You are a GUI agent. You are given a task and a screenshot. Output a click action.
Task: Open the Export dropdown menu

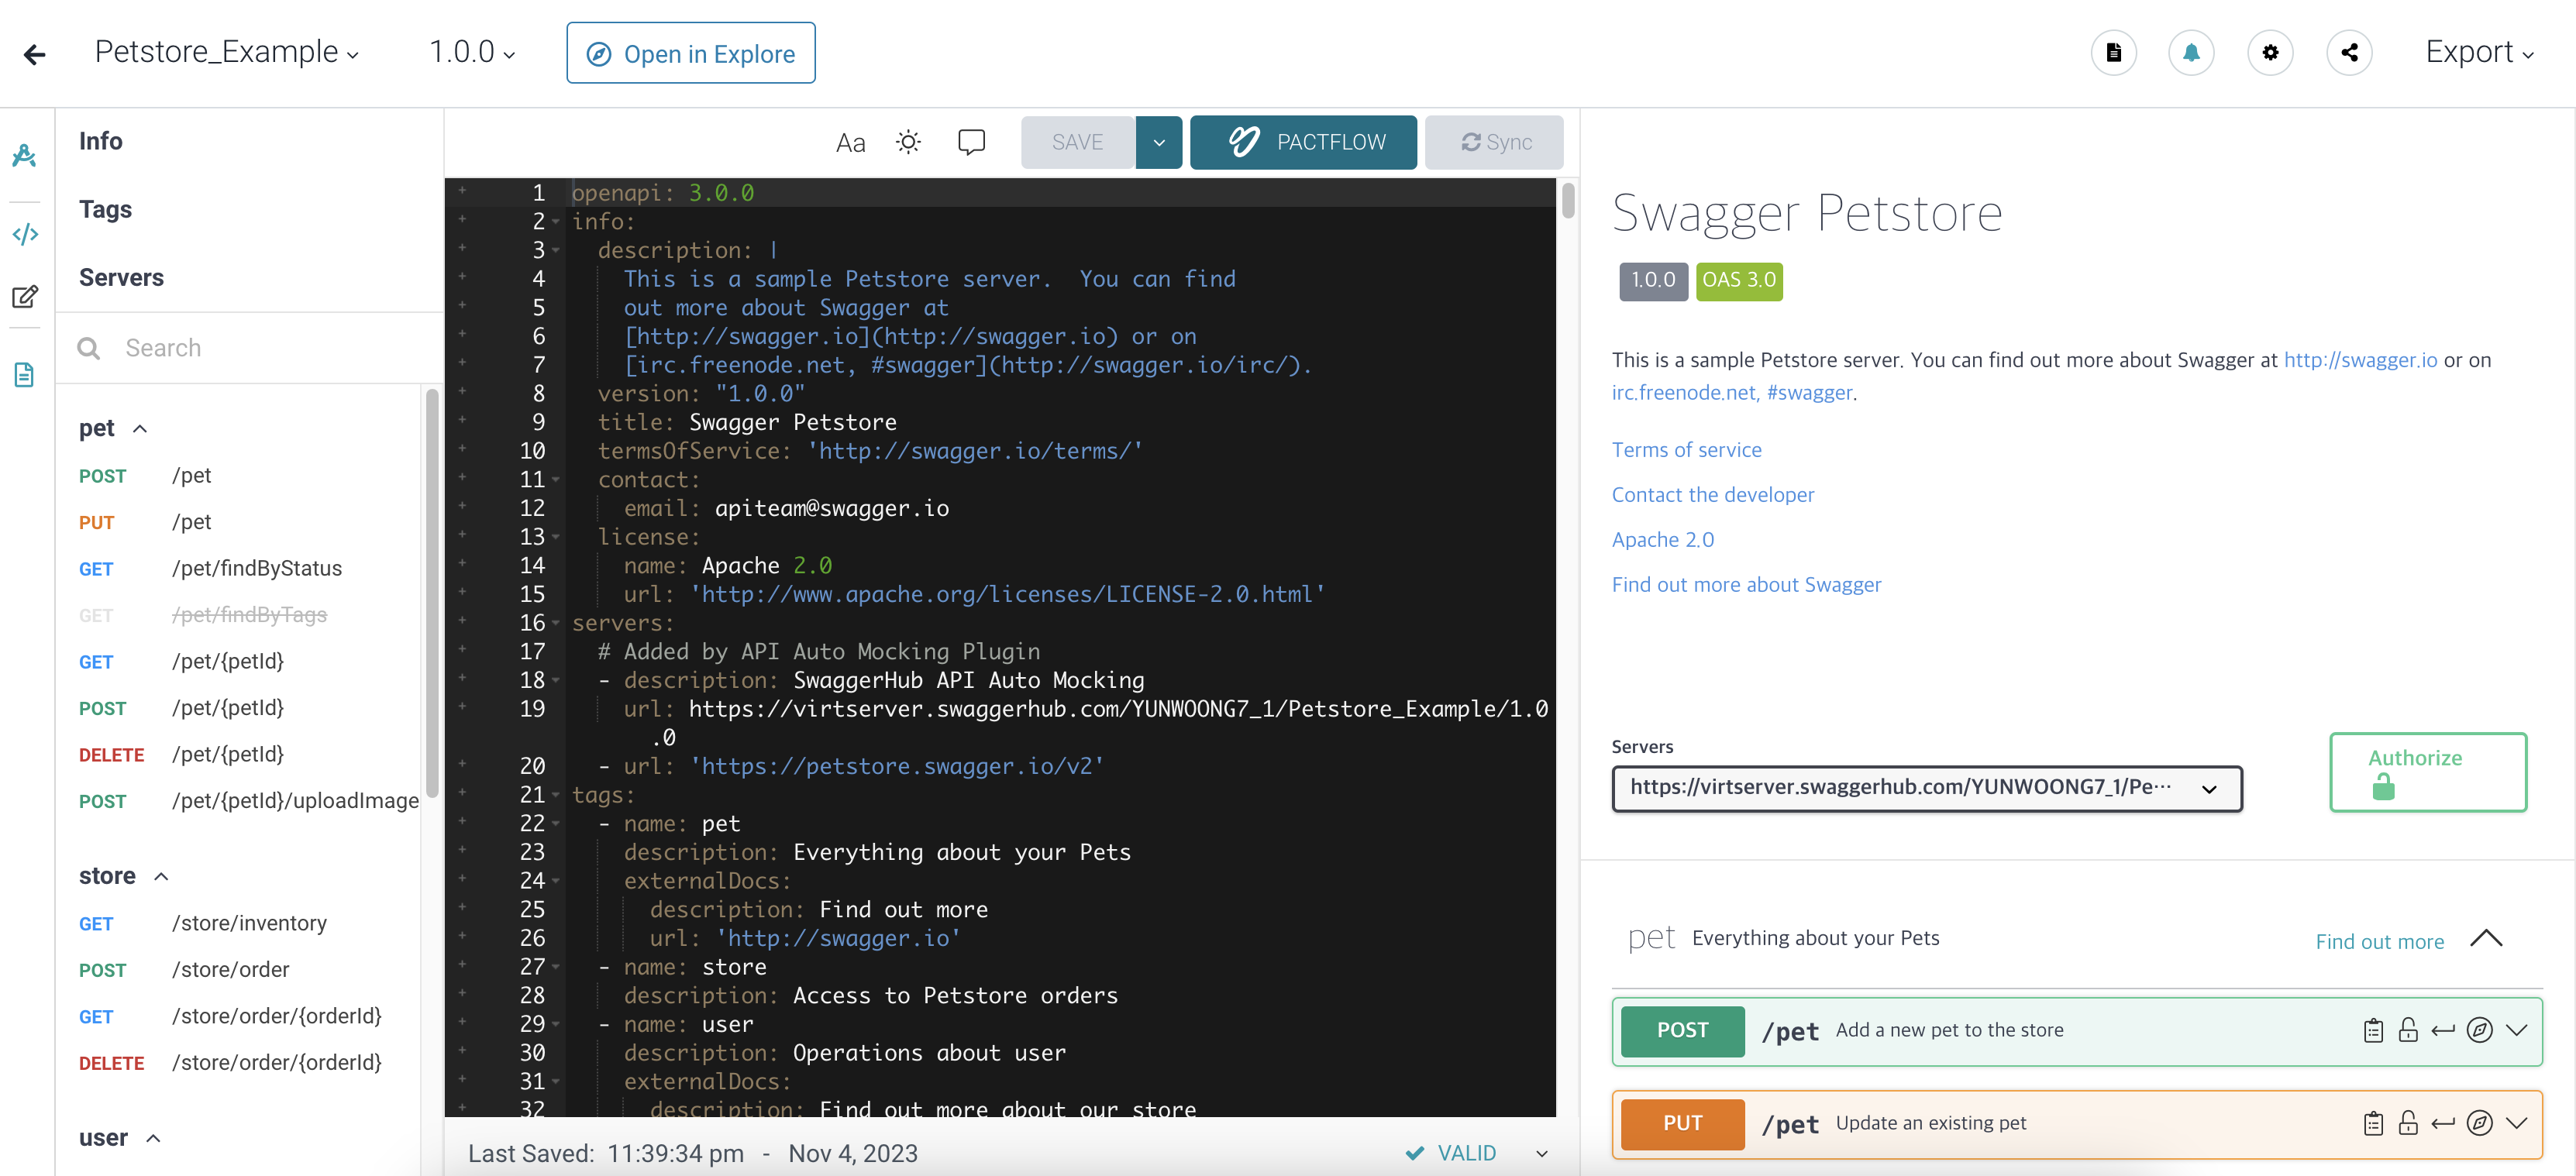pos(2480,52)
